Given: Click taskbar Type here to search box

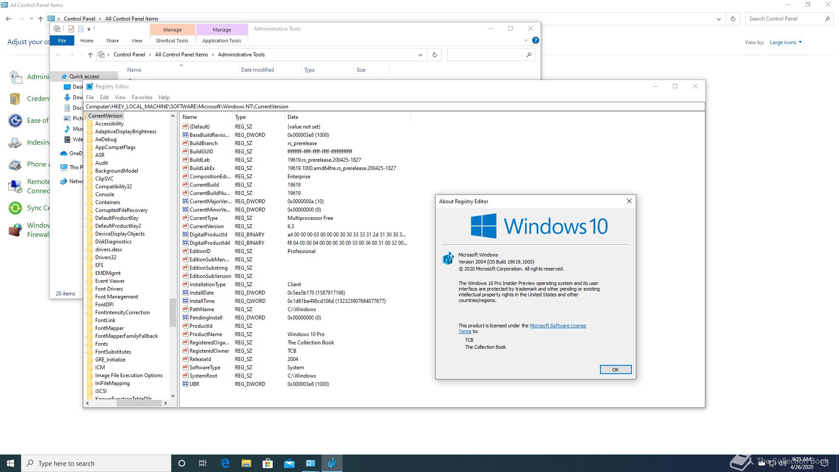Looking at the screenshot, I should (96, 463).
